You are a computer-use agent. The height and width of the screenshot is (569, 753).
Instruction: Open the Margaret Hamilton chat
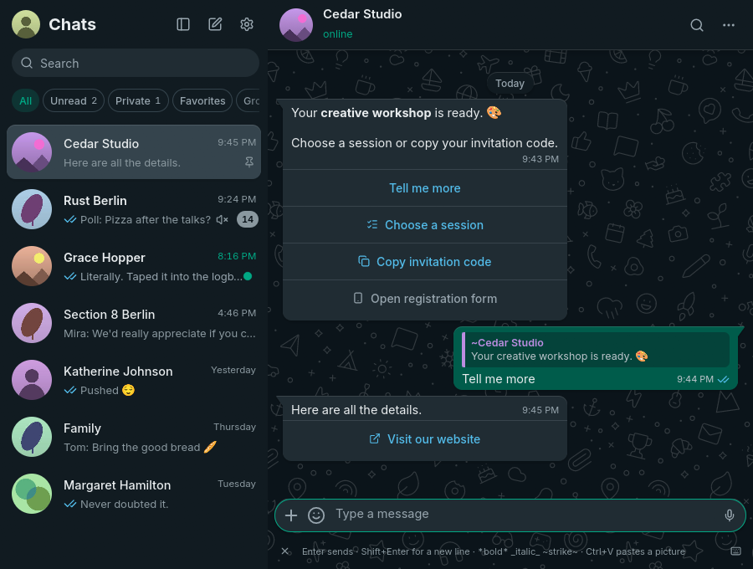134,494
